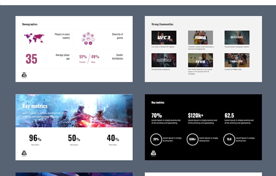Click the FIFA 18 game image

[x=201, y=60]
